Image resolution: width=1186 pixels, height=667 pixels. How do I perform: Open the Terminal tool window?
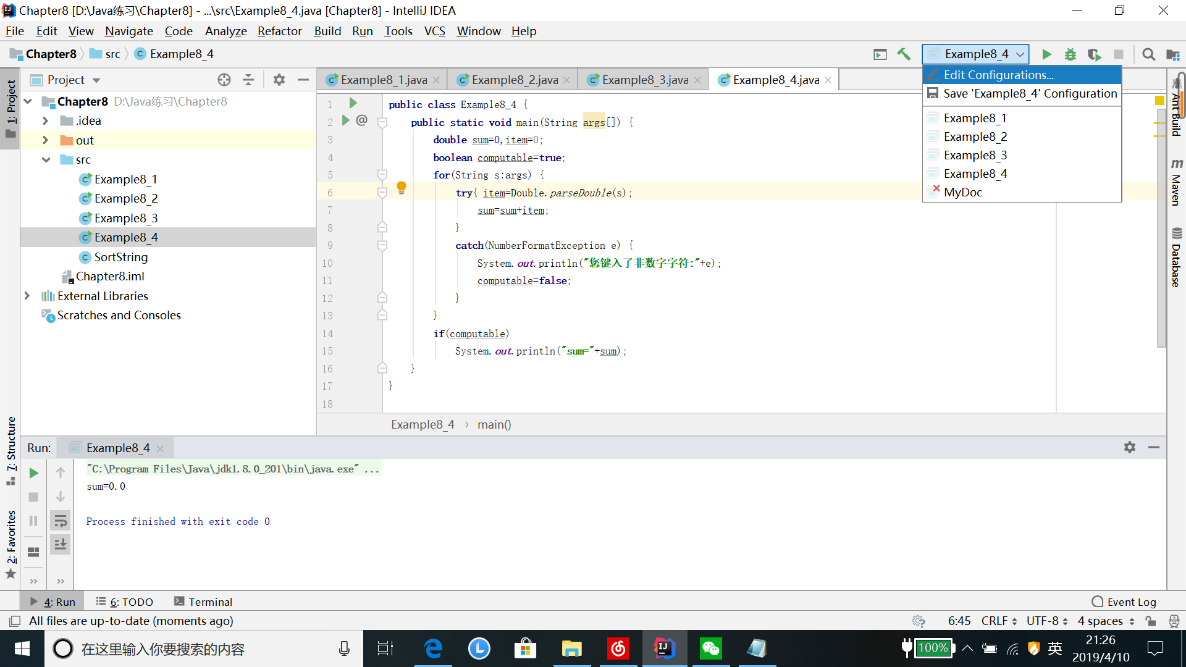203,602
